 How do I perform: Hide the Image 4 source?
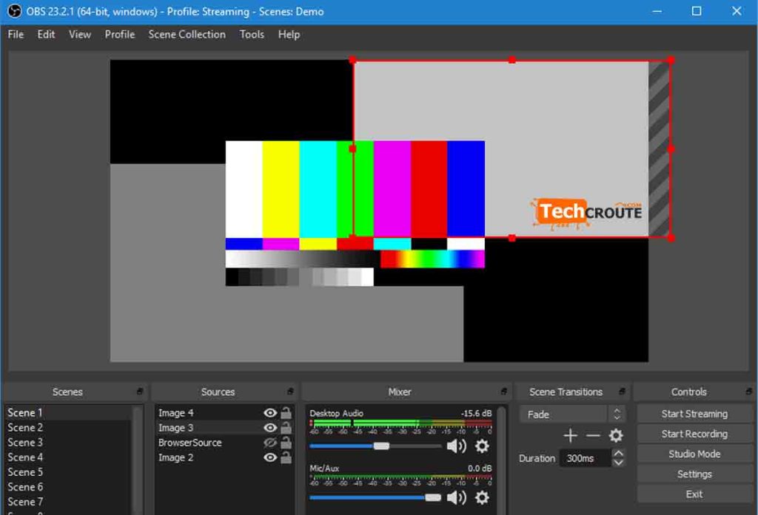coord(270,413)
